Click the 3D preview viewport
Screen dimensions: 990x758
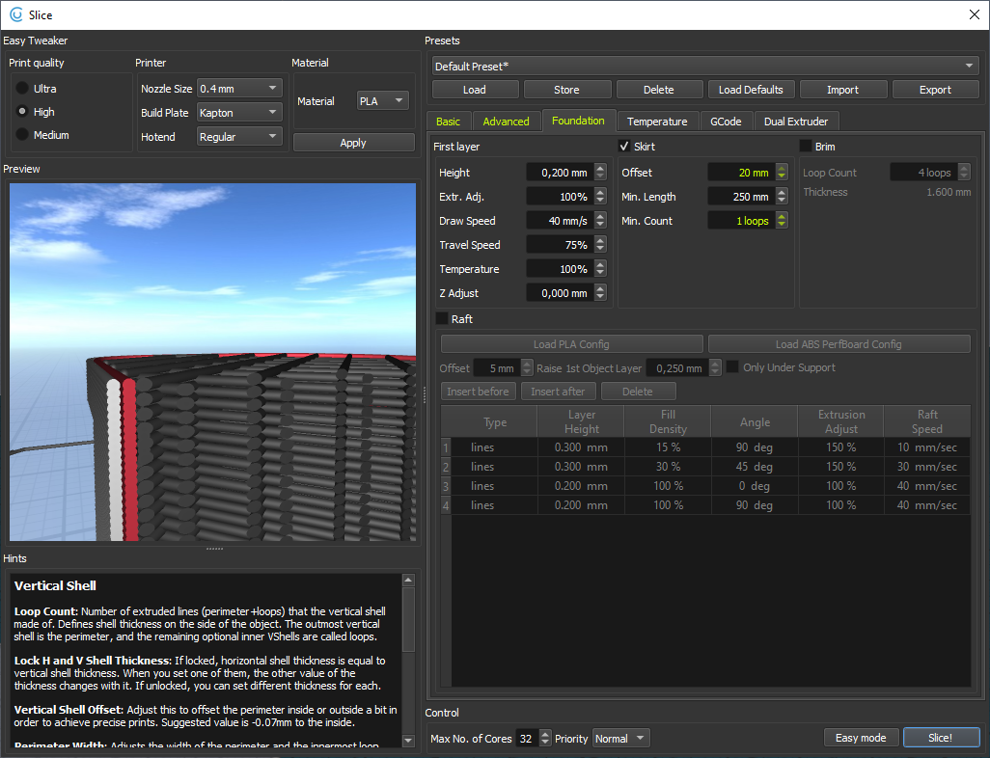(213, 362)
